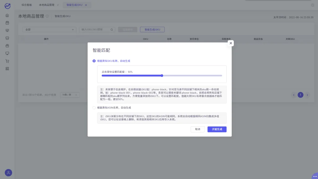Close the 智能匹配 dialog with X
This screenshot has height=179, width=318.
(231, 43)
